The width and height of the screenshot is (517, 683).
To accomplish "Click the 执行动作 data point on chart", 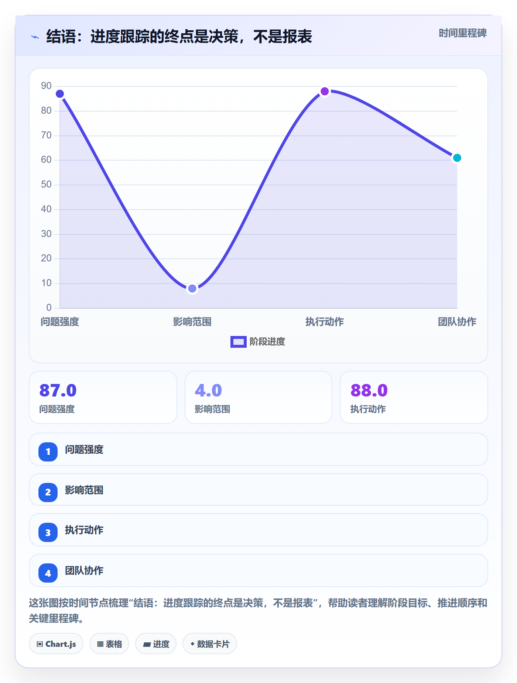I will point(325,91).
